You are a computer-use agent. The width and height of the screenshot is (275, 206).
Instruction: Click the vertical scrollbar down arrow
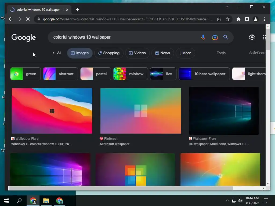pyautogui.click(x=268, y=183)
